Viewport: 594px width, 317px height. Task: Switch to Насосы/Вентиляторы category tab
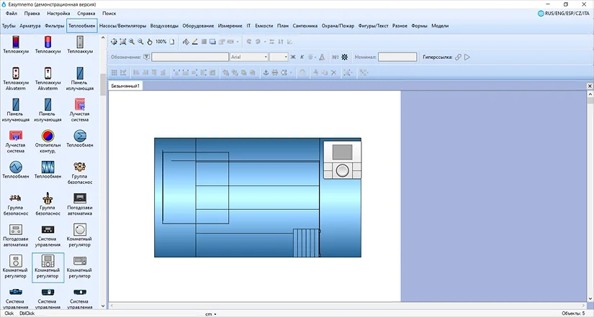[122, 26]
